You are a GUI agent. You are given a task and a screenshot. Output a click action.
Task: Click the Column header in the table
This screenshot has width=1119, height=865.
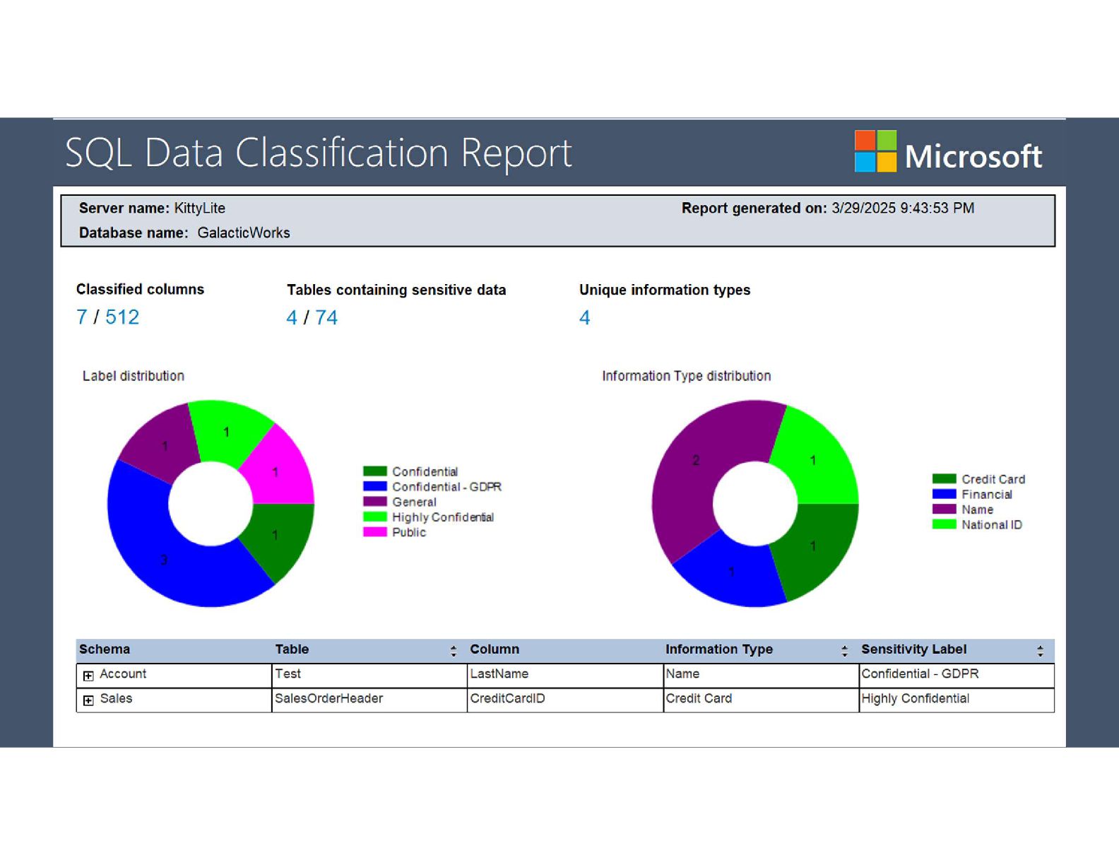click(495, 649)
